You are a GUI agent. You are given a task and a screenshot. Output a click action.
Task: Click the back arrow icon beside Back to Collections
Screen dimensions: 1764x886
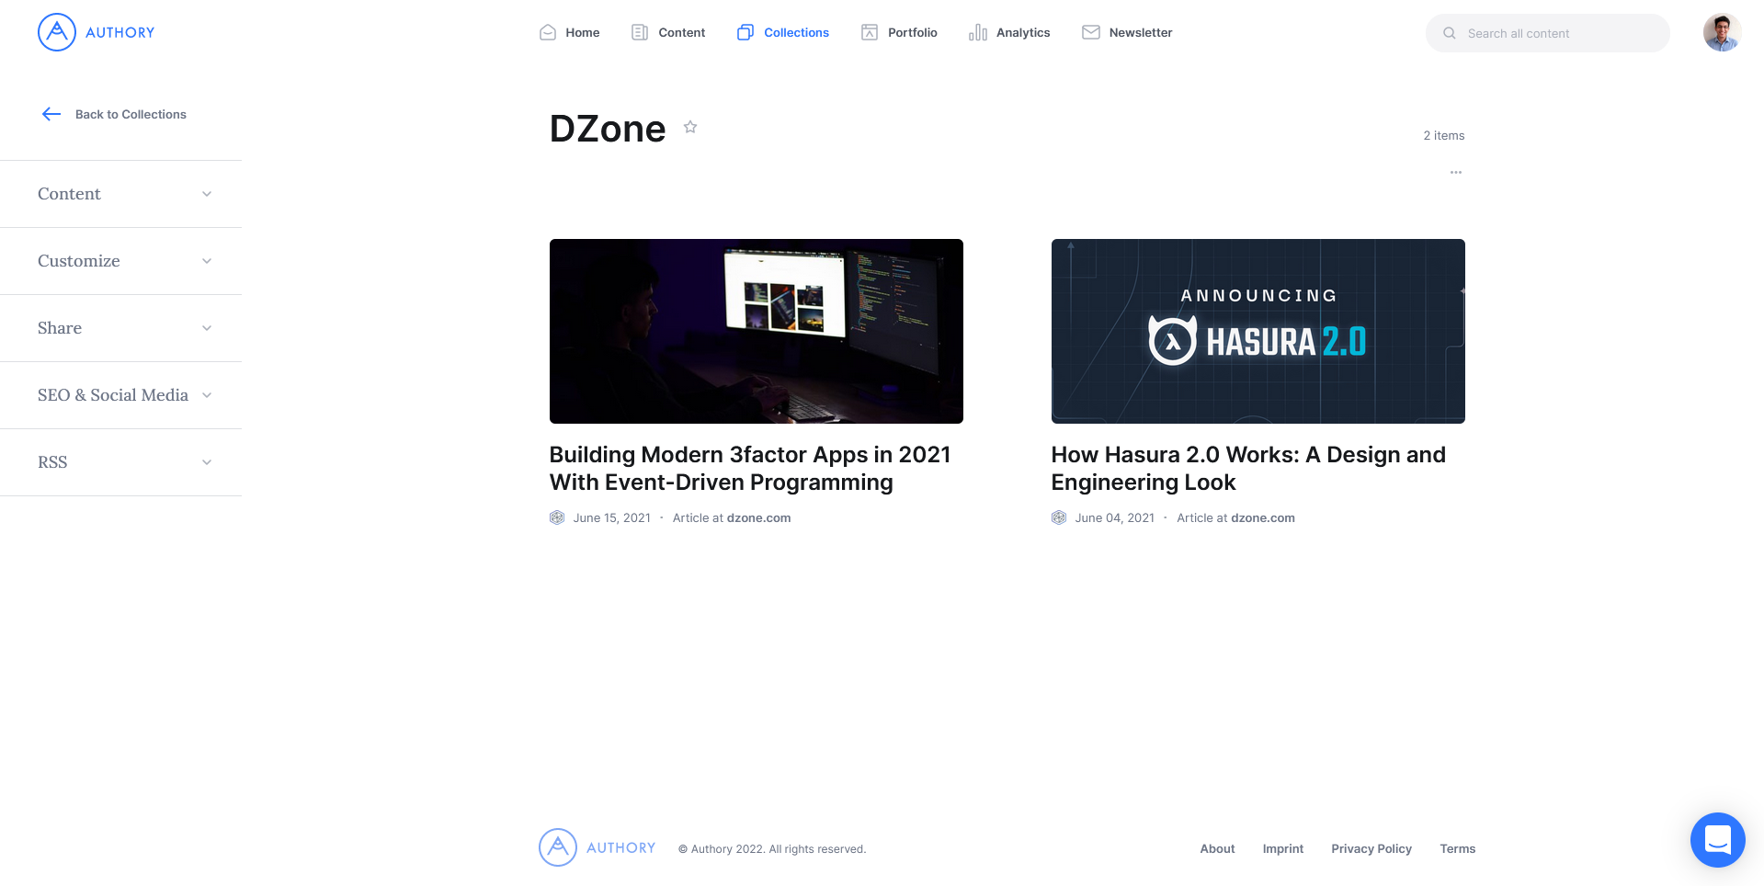(51, 114)
